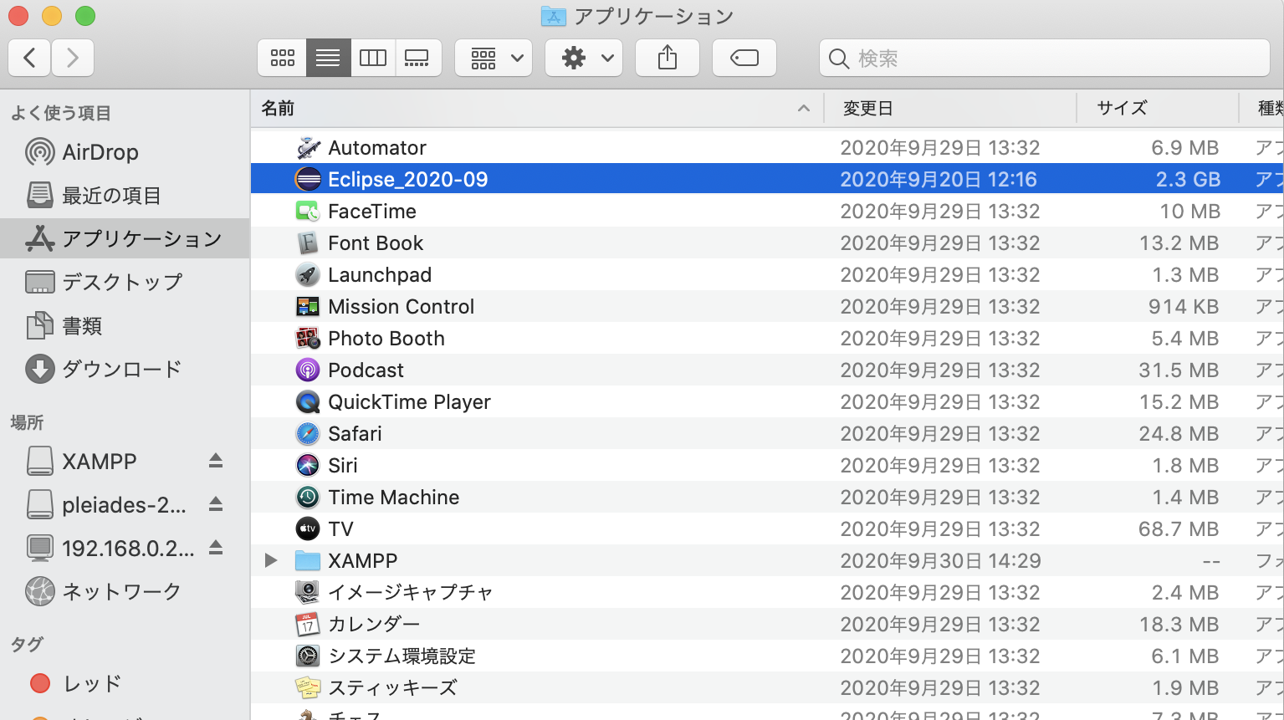This screenshot has height=720, width=1284.
Task: Select the システム環境設定 app icon
Action: point(308,656)
